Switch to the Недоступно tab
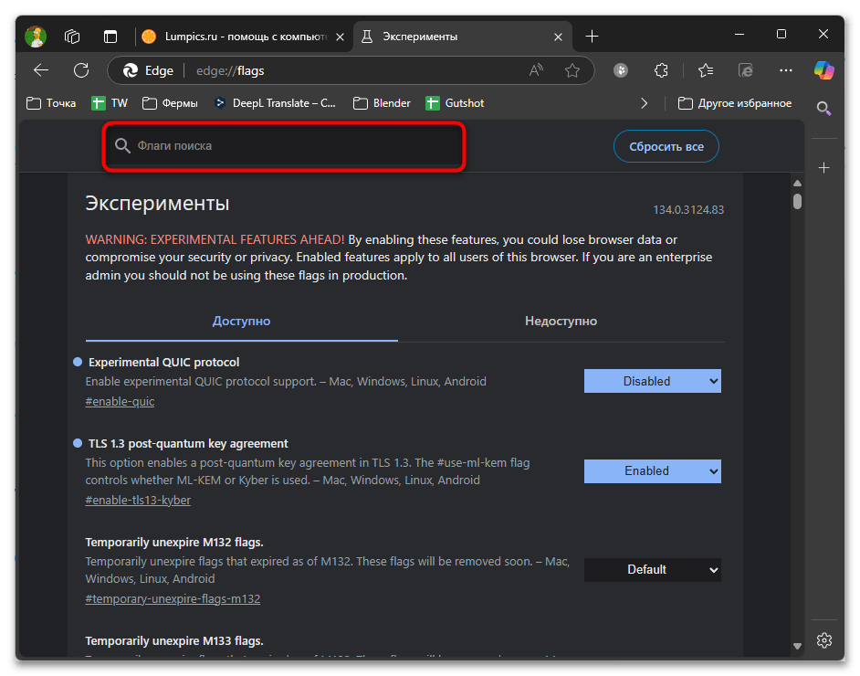Viewport: 860px width, 676px height. pyautogui.click(x=561, y=321)
